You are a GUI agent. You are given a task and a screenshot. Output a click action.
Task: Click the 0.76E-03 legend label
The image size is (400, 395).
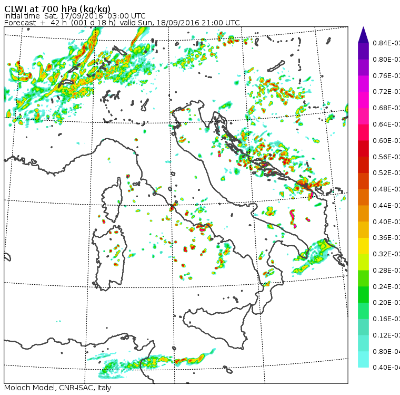(x=386, y=75)
